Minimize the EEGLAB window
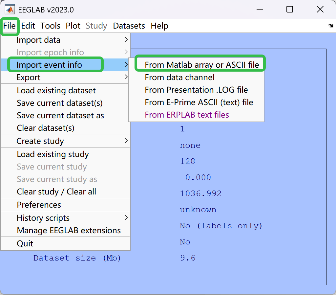The height and width of the screenshot is (295, 336). point(260,10)
